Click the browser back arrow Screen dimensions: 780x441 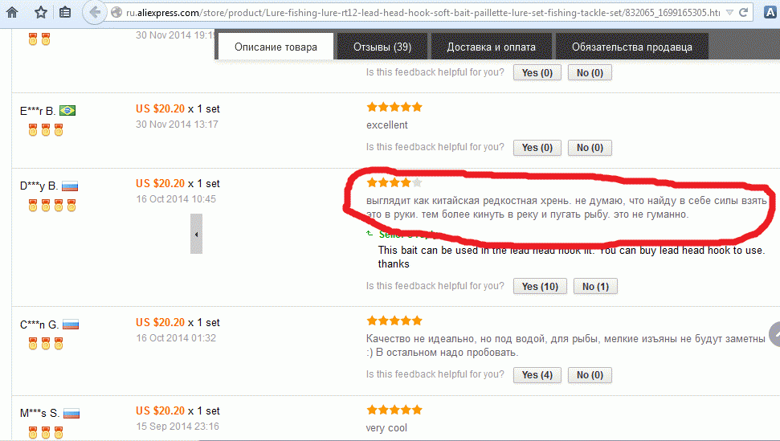click(95, 12)
